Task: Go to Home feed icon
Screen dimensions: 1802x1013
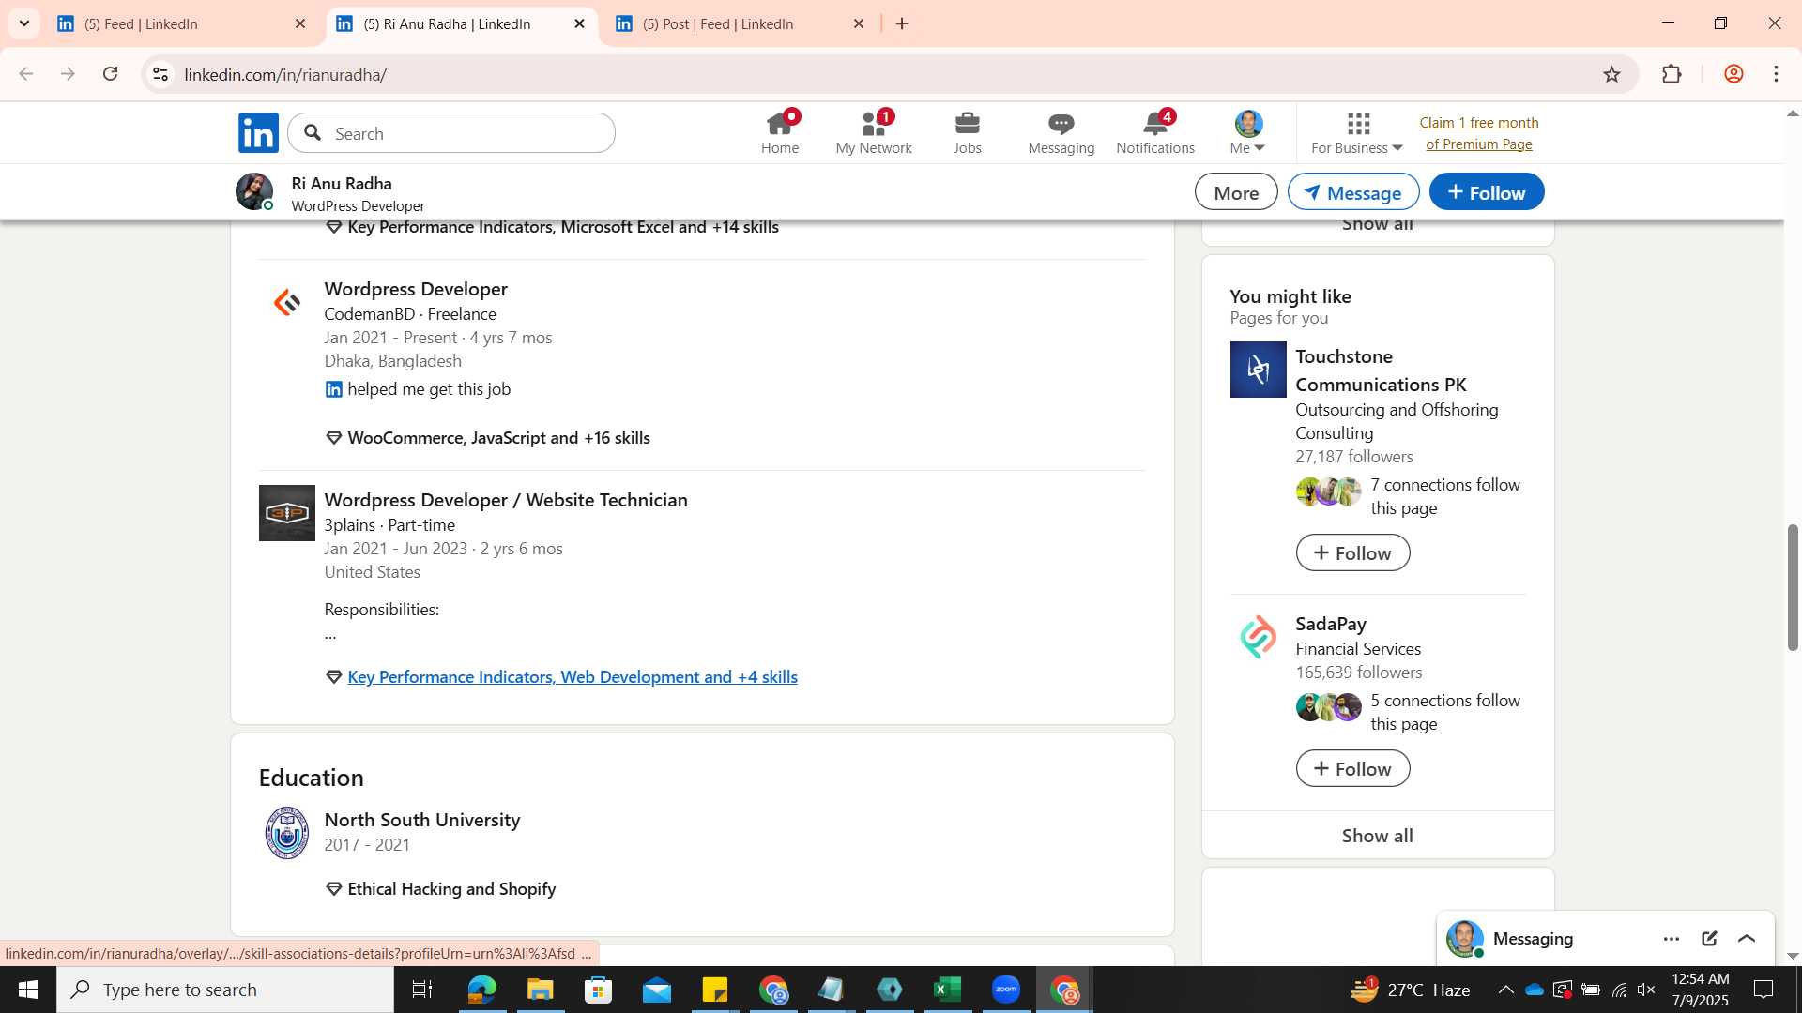Action: 779,133
